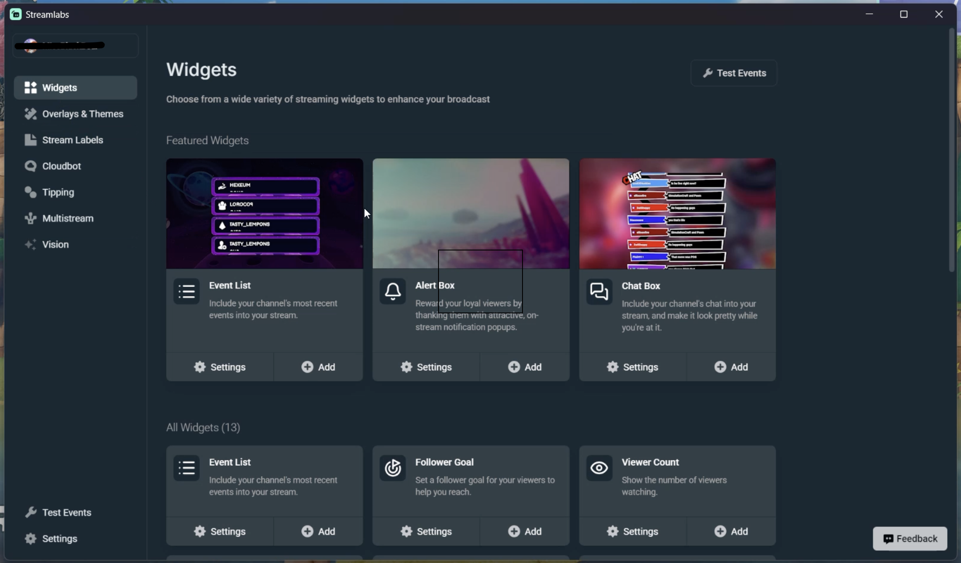Screen dimensions: 961x563
Task: Click the account profile avatar in sidebar
Action: [30, 45]
